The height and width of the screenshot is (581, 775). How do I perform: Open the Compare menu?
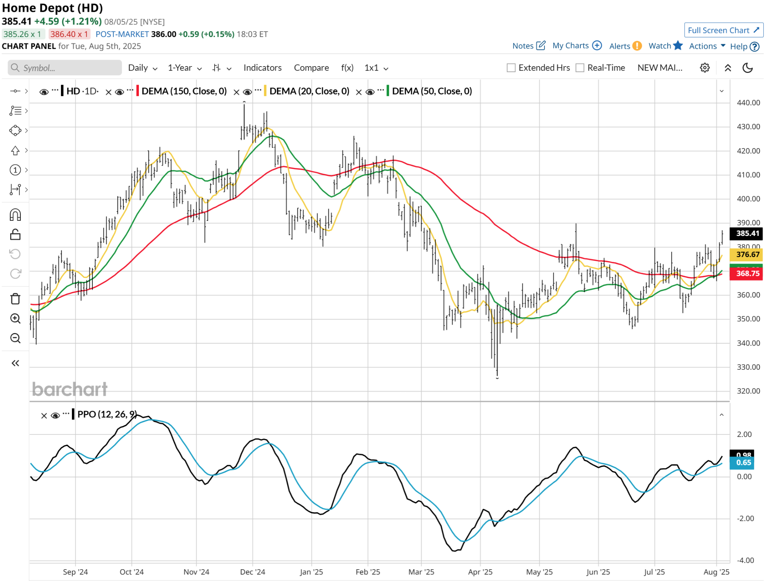[311, 68]
